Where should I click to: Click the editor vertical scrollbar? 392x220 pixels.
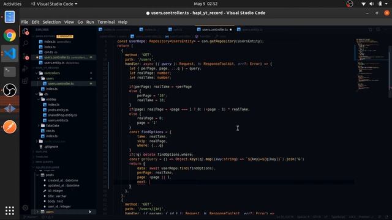pos(390,72)
